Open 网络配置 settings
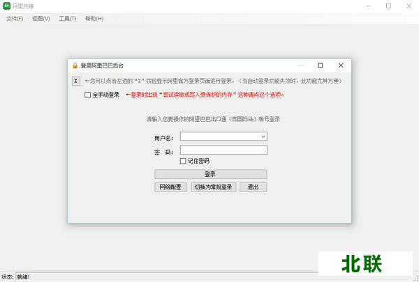Image resolution: width=419 pixels, height=282 pixels. 170,187
